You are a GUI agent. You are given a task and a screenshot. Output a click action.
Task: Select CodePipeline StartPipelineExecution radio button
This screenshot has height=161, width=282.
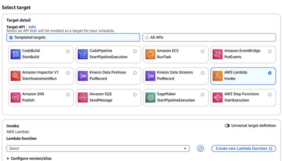click(x=135, y=51)
